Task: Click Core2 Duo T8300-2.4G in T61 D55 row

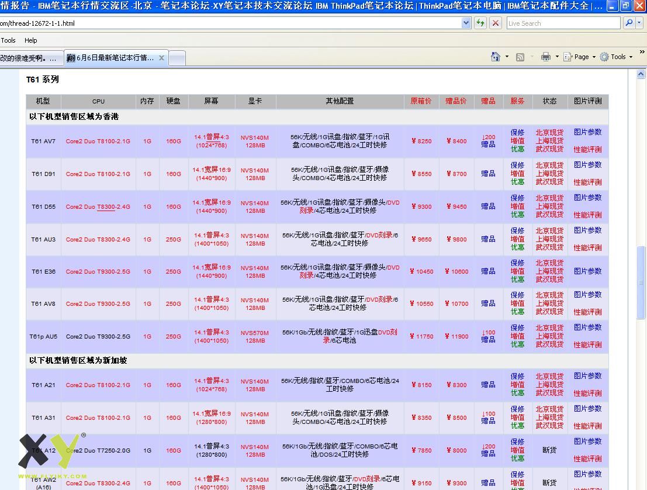Action: click(98, 206)
